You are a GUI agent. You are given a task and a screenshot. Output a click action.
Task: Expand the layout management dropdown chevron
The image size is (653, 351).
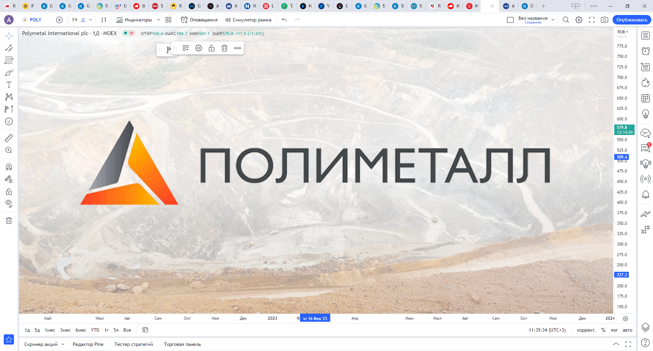tap(553, 20)
